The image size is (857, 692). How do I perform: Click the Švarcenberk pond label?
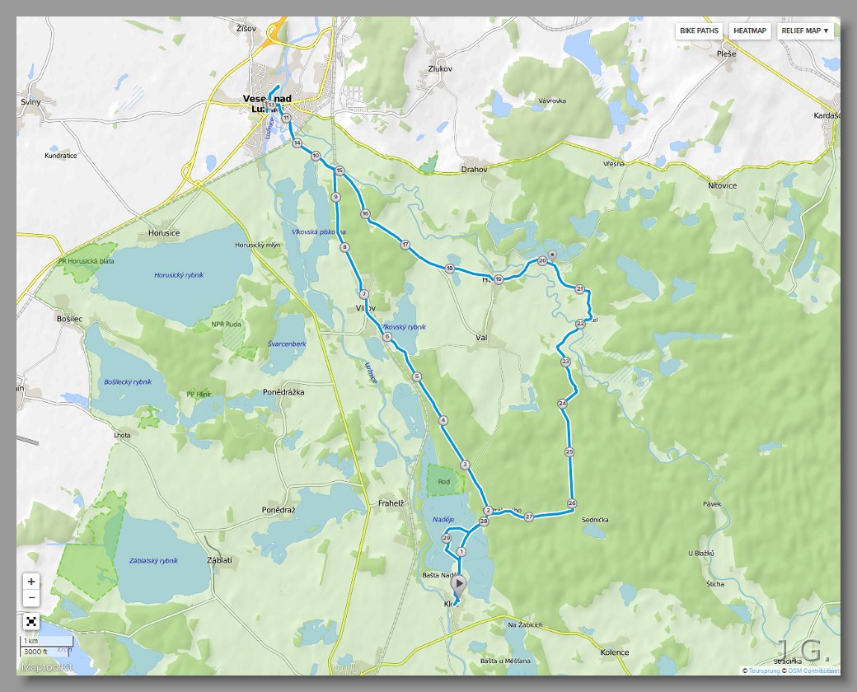point(287,344)
